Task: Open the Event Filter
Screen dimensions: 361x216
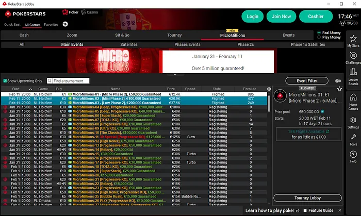Action: (x=307, y=81)
